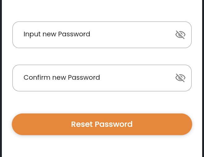Reveal the confirmation password text
Viewport: 204px width, 157px height.
coord(180,78)
